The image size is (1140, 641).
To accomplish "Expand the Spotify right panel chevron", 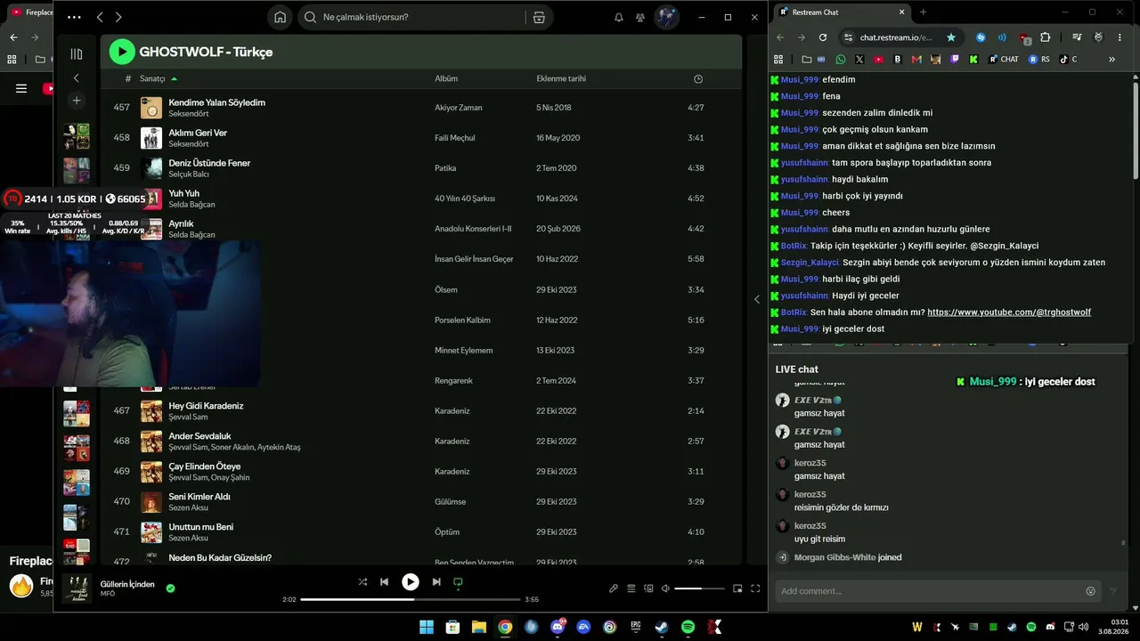I will 757,299.
